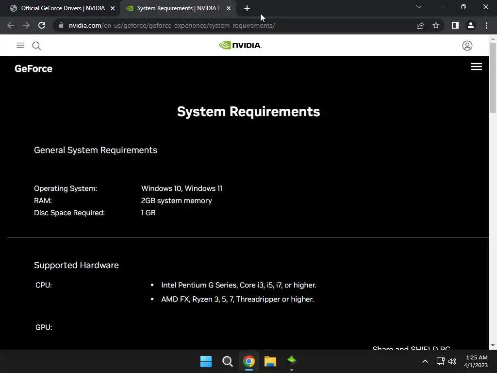Click 'General System Requirements' heading
Image resolution: width=497 pixels, height=373 pixels.
click(96, 150)
